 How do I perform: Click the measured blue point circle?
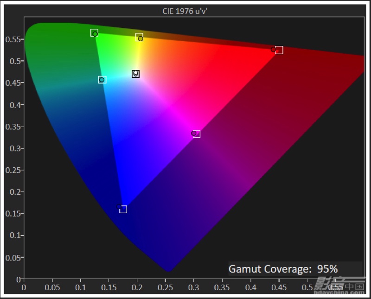pyautogui.click(x=119, y=206)
